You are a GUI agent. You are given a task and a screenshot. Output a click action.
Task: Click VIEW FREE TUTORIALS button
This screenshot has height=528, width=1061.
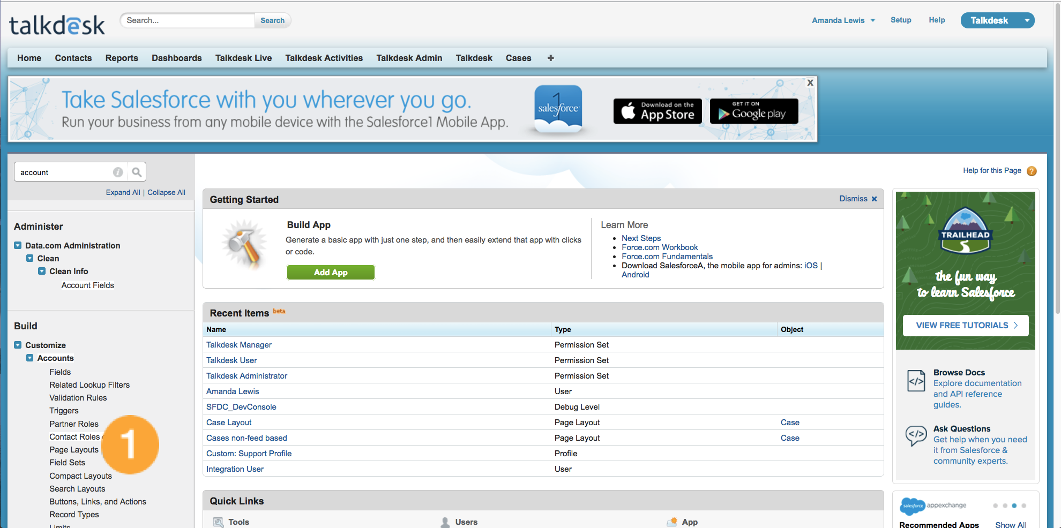[x=966, y=325]
